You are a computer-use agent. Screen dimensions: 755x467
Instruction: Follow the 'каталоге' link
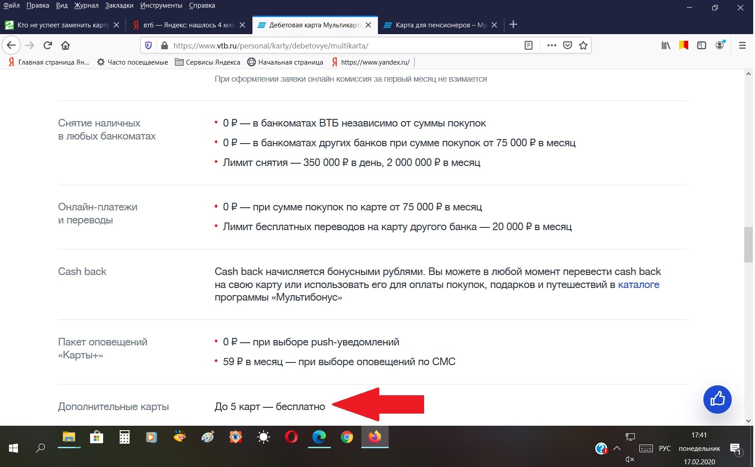pyautogui.click(x=638, y=284)
